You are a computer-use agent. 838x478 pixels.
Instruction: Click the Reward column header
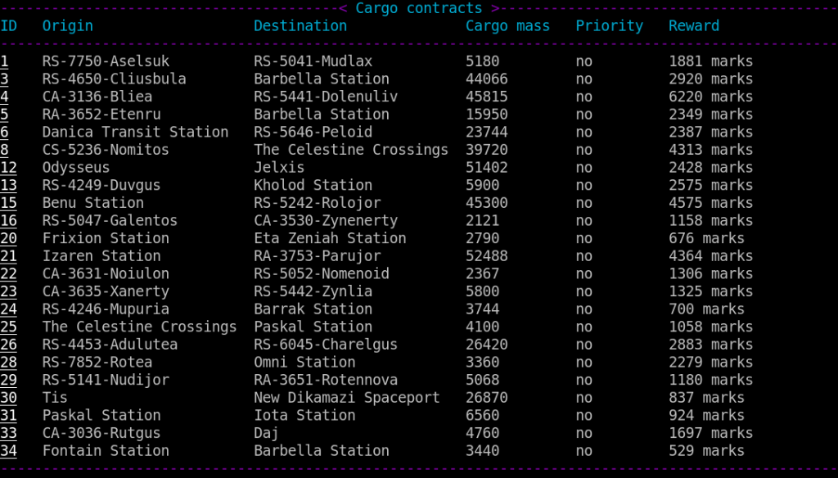click(x=694, y=25)
